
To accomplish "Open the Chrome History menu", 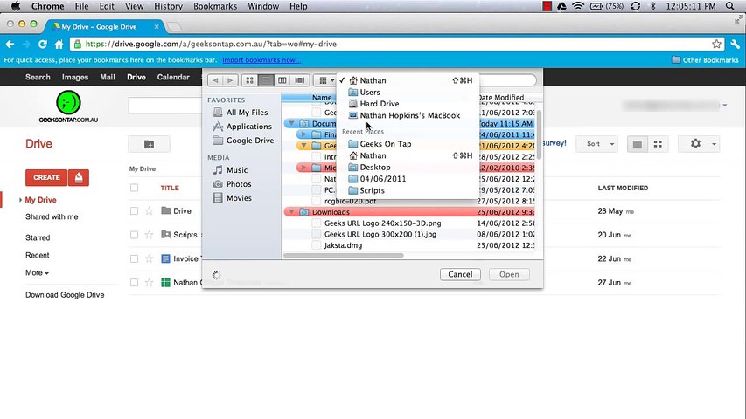I will pyautogui.click(x=168, y=6).
